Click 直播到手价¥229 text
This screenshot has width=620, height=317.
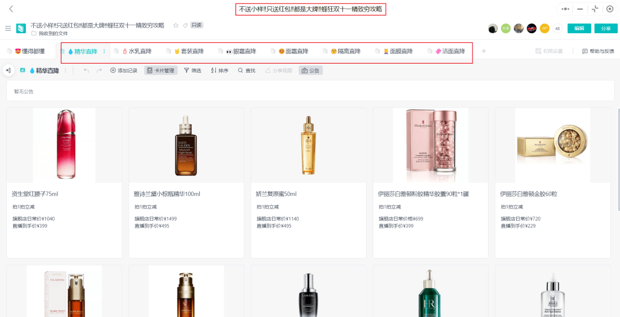(x=519, y=226)
